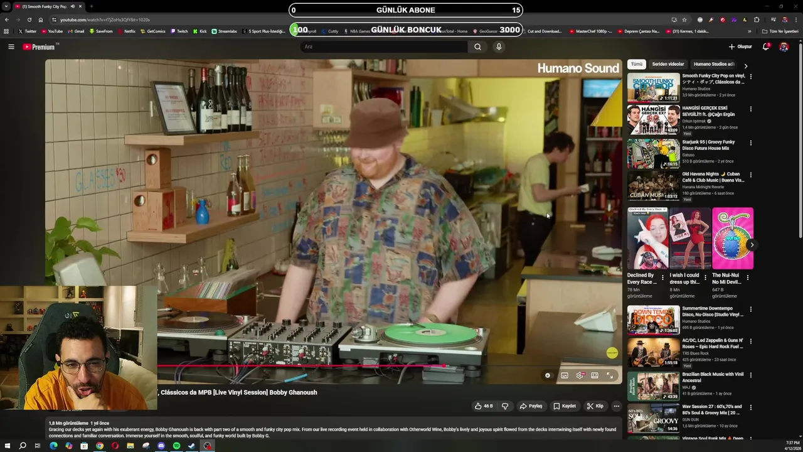803x452 pixels.
Task: Open Spotify from taskbar
Action: (x=176, y=446)
